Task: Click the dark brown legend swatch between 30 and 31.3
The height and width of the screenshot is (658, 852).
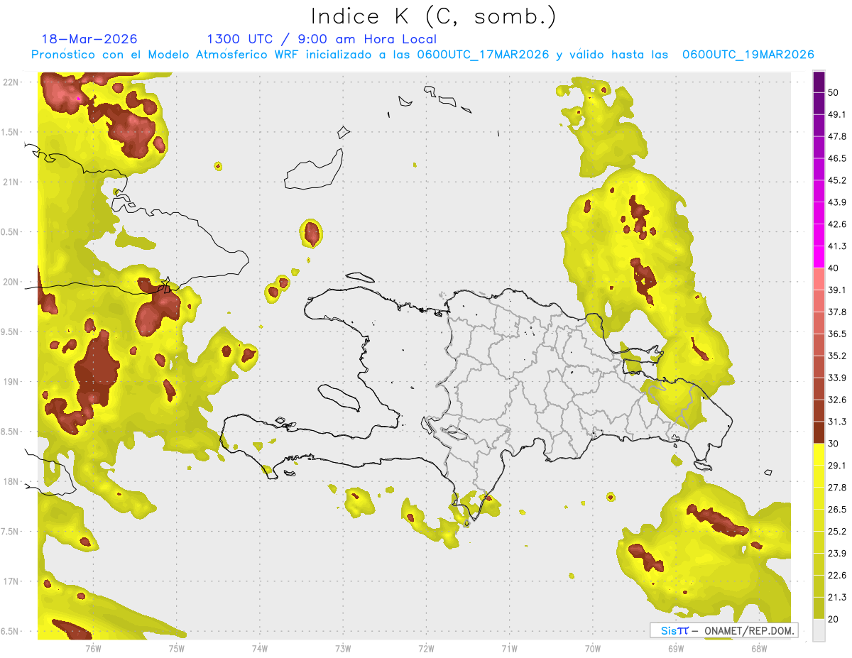Action: tap(819, 432)
